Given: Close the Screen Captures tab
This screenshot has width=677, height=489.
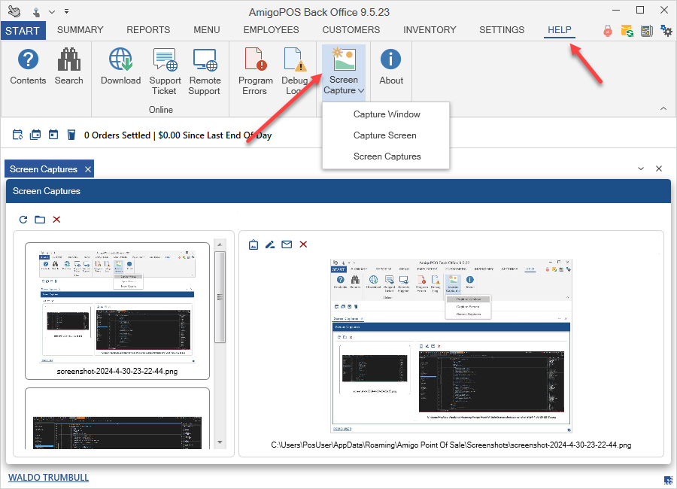Looking at the screenshot, I should coord(87,169).
